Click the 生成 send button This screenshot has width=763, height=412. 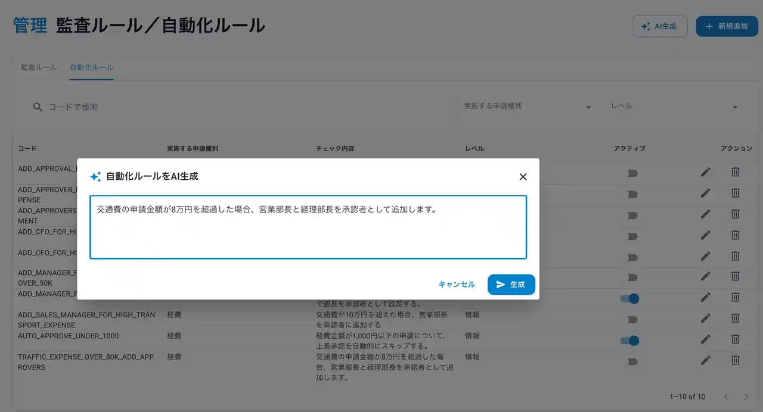511,285
